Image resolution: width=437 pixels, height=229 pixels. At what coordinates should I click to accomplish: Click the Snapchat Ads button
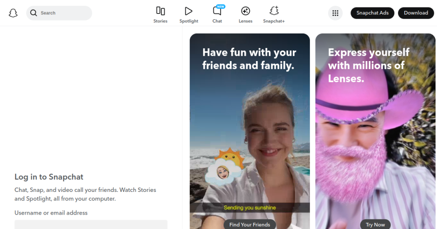(x=372, y=13)
